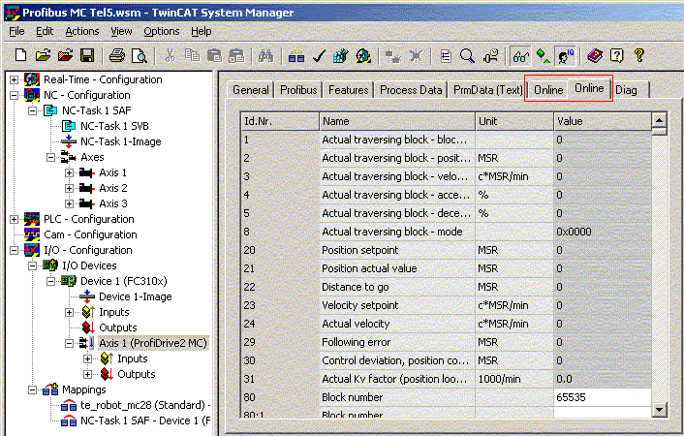Image resolution: width=684 pixels, height=436 pixels.
Task: Click the list sheet icon left of the magnifier
Action: 446,55
